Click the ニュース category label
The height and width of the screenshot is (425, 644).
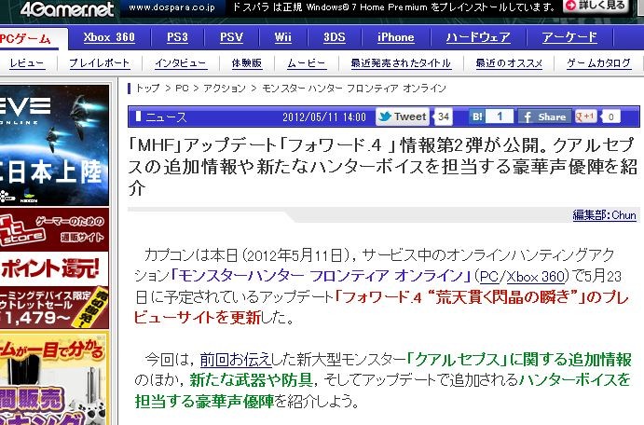coord(166,117)
